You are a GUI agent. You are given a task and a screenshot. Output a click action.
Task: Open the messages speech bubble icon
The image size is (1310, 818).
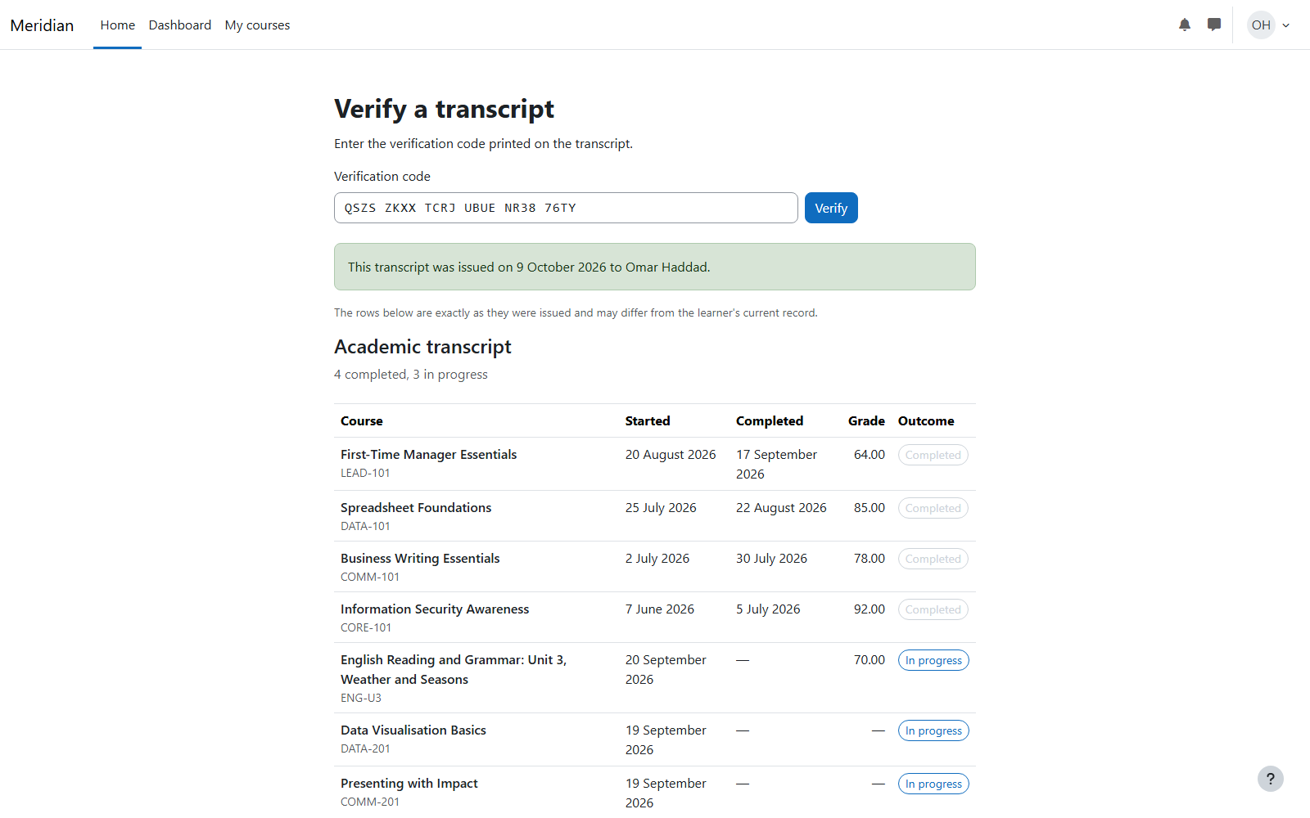click(x=1214, y=25)
